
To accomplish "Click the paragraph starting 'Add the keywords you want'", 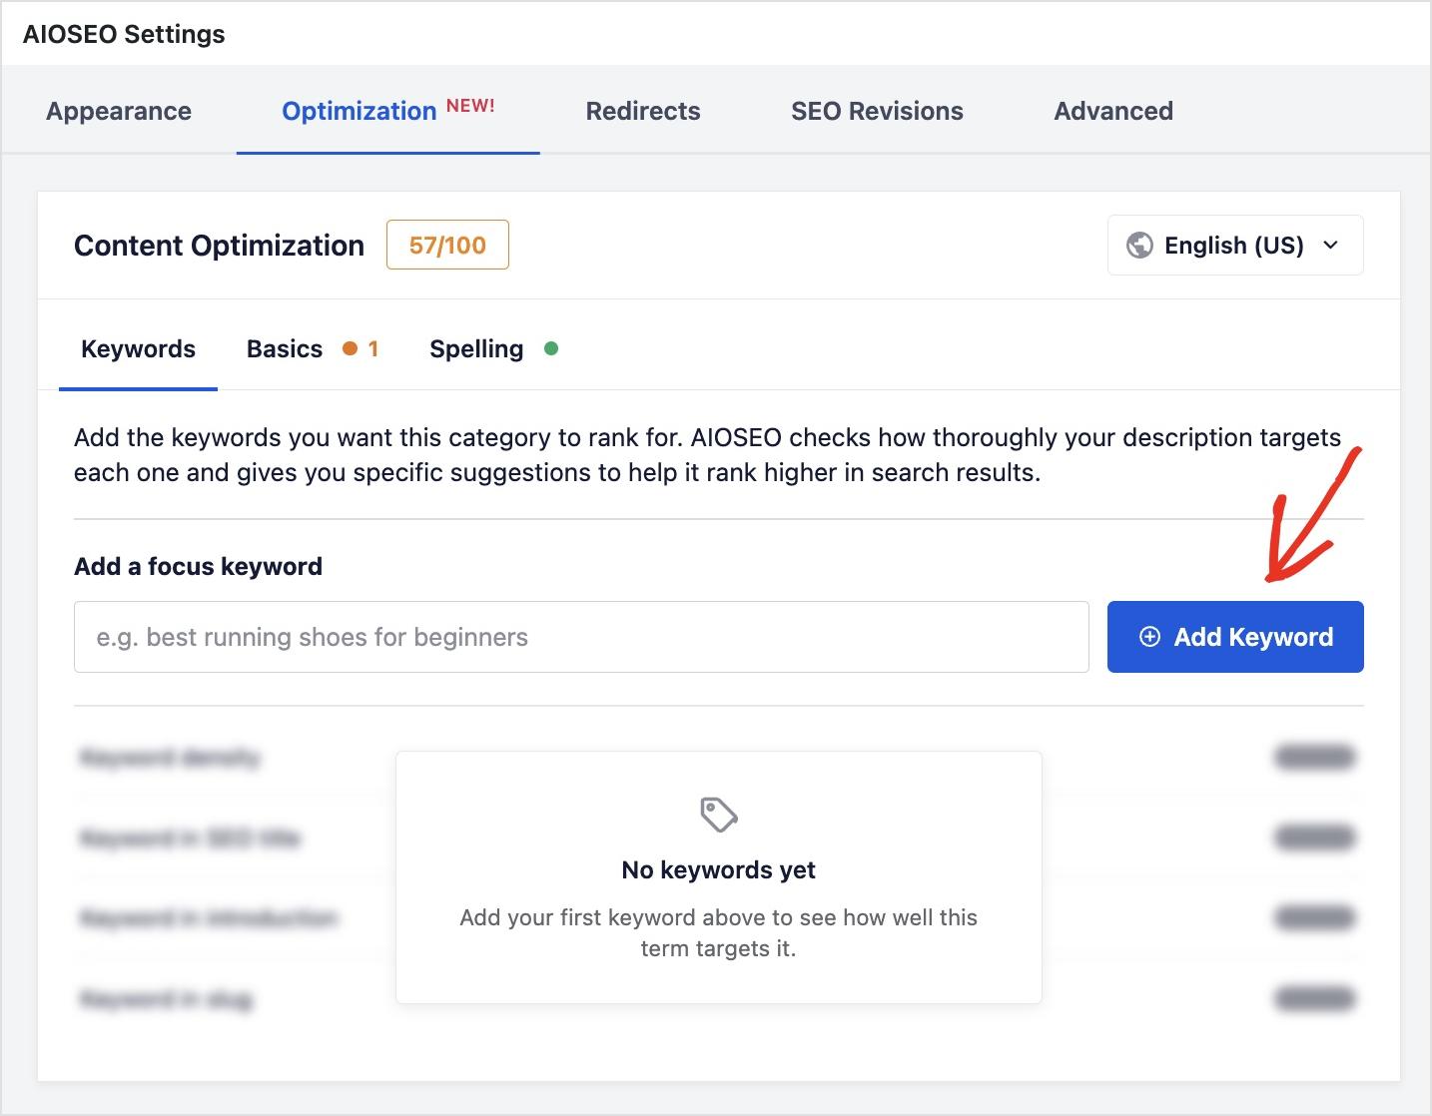I will [x=707, y=455].
